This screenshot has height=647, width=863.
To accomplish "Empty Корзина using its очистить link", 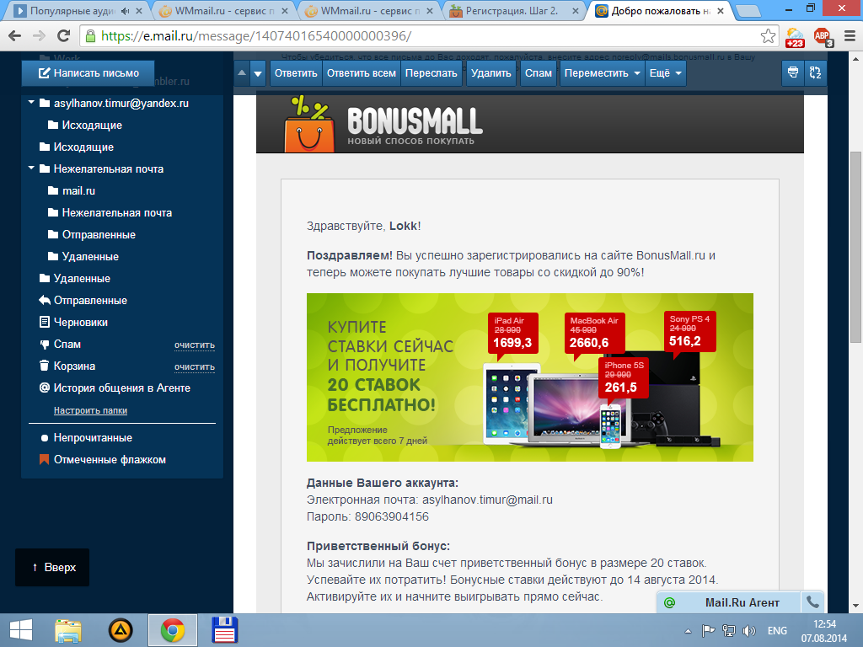I will pyautogui.click(x=195, y=367).
